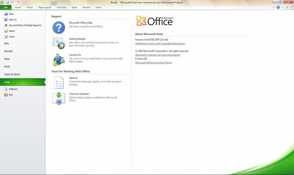Switch to the Home ribbon tab
294x175 pixels.
tap(18, 7)
